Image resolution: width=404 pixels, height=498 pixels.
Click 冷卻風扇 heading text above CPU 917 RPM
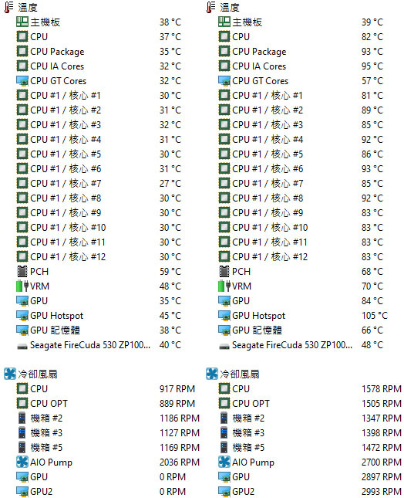[38, 374]
